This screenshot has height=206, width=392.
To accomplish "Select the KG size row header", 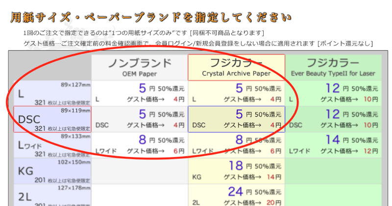I will click(x=52, y=171).
